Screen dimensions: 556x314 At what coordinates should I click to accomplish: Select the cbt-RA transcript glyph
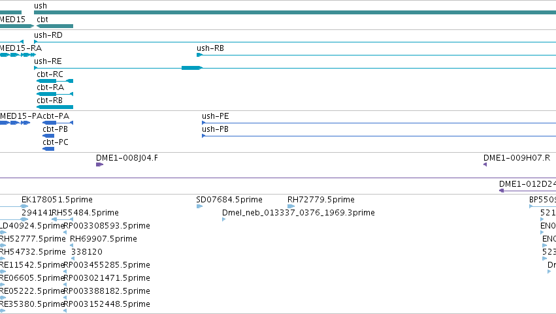(x=55, y=94)
